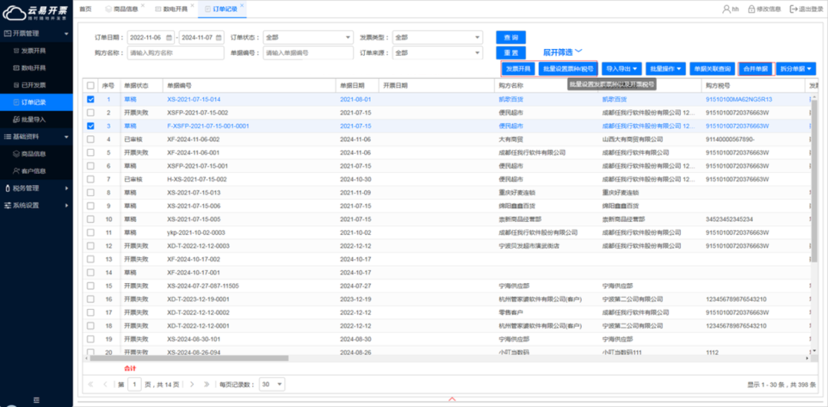Open the calendar picker for the order end date
The image size is (828, 407).
tap(219, 37)
